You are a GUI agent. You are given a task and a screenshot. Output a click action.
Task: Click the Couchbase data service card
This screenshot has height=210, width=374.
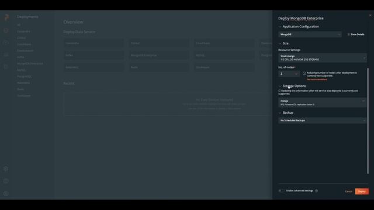(224, 43)
